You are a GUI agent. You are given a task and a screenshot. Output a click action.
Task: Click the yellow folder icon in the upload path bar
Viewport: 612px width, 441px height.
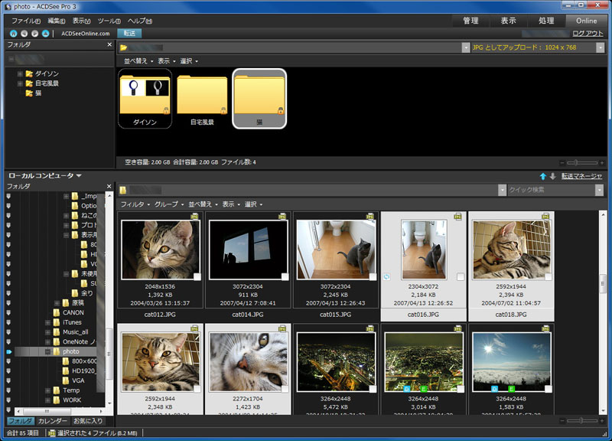pos(122,47)
